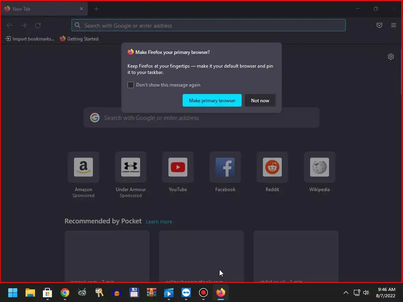This screenshot has width=403, height=302.
Task: Go back using the back arrow
Action: (9, 26)
